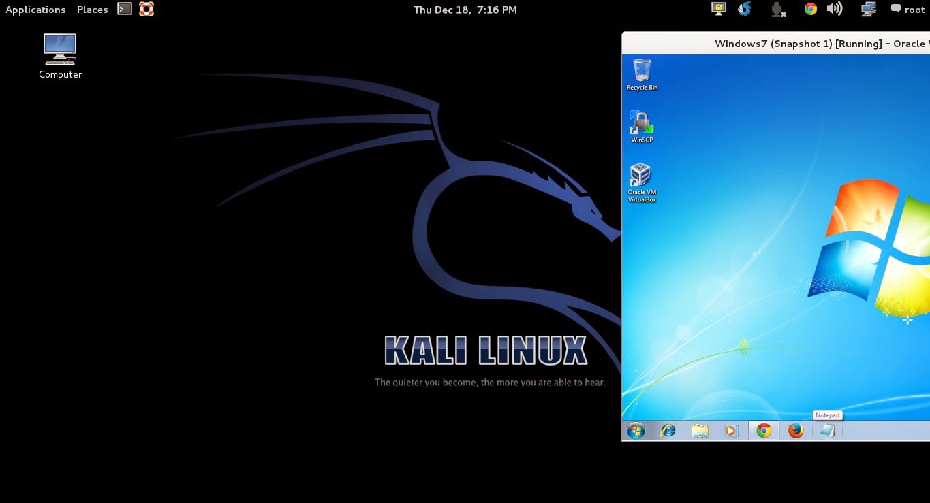The width and height of the screenshot is (930, 503).
Task: Open Windows Explorer from the taskbar
Action: point(700,430)
